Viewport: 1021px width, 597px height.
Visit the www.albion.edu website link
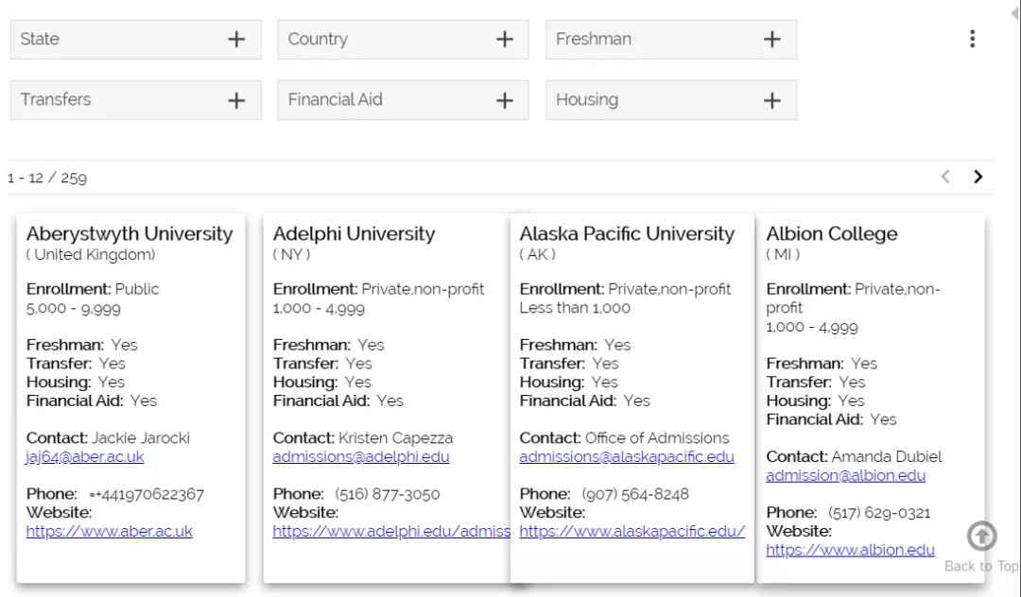pyautogui.click(x=850, y=551)
